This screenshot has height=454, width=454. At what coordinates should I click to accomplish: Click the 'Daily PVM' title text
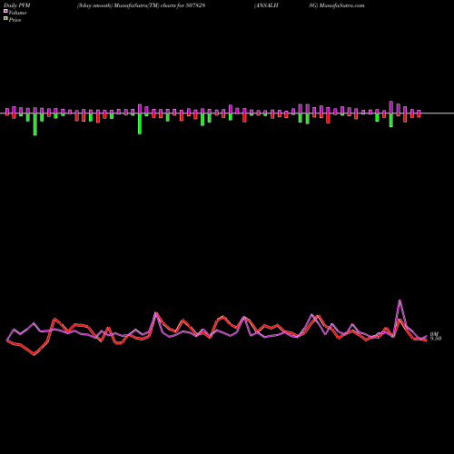(x=17, y=5)
